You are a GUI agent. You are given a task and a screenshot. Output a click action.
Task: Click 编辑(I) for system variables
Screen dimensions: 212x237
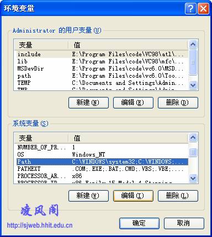(x=133, y=196)
